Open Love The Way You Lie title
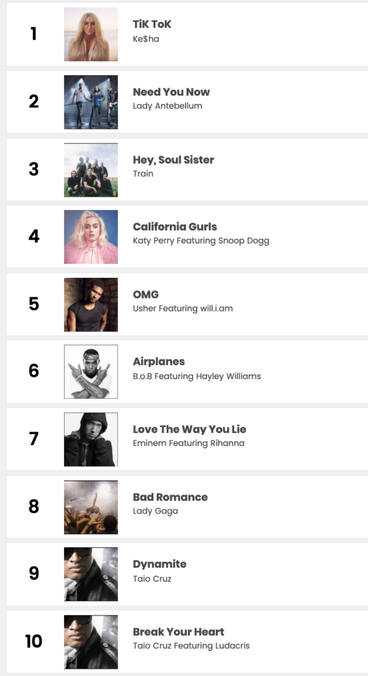The height and width of the screenshot is (676, 368). 189,429
